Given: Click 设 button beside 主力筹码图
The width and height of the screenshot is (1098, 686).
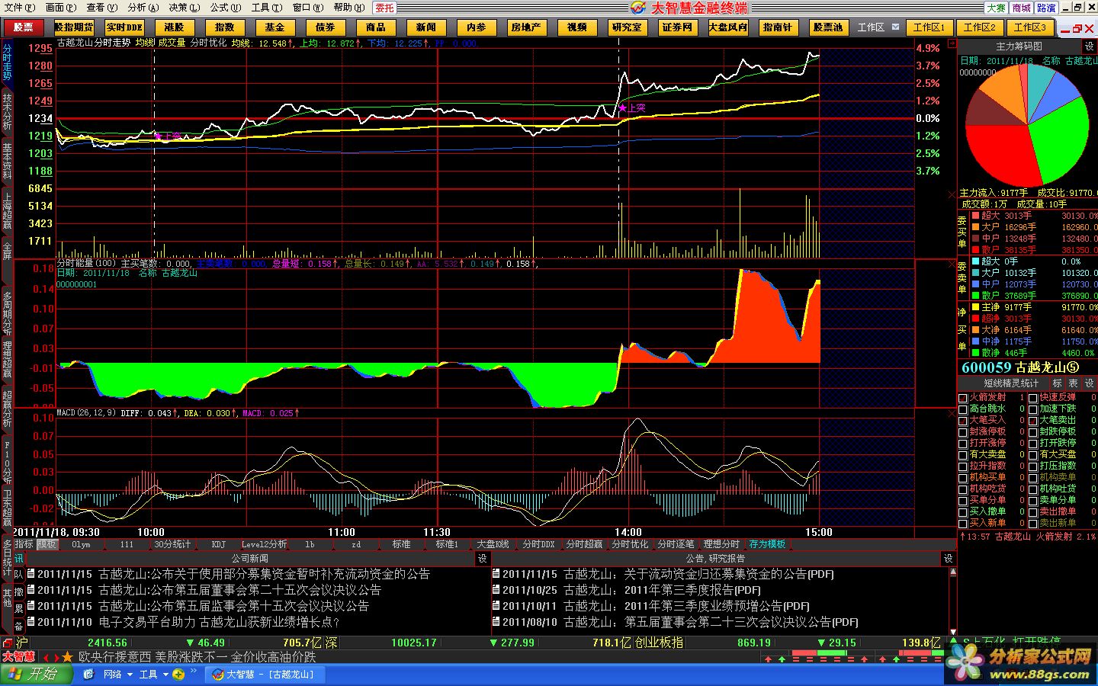Looking at the screenshot, I should [1089, 46].
